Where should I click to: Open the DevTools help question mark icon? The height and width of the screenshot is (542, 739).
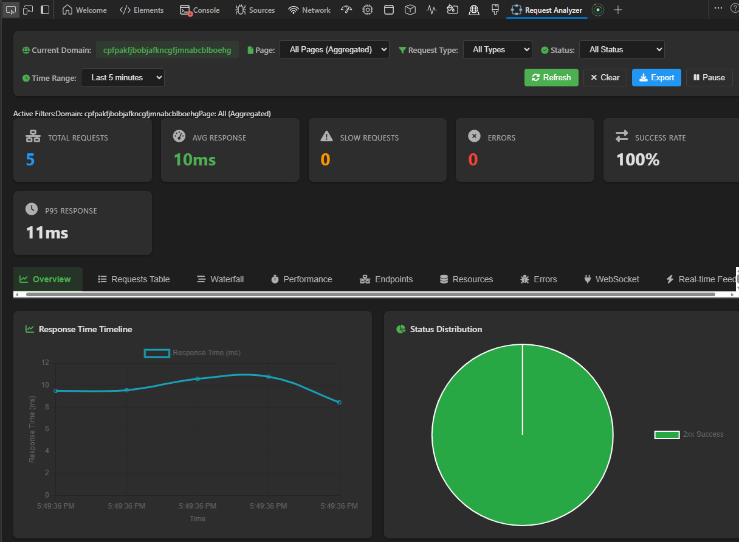click(734, 9)
